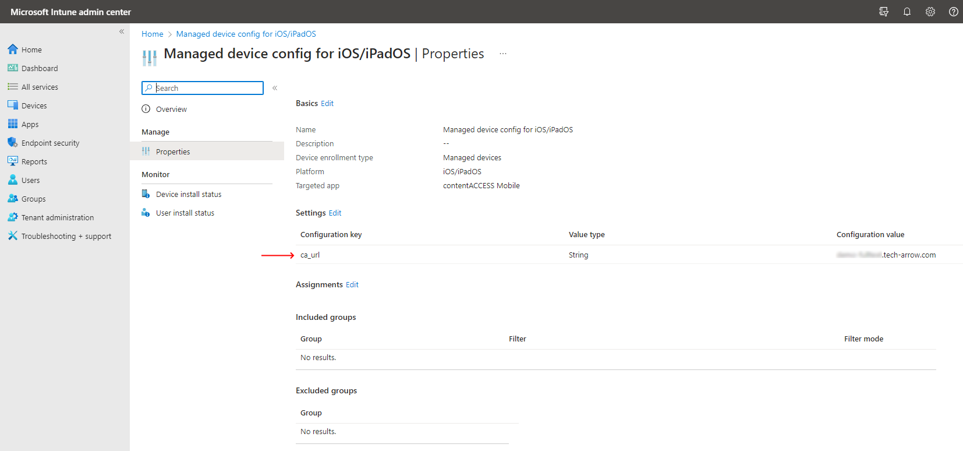Open the Reports icon in sidebar

click(13, 161)
